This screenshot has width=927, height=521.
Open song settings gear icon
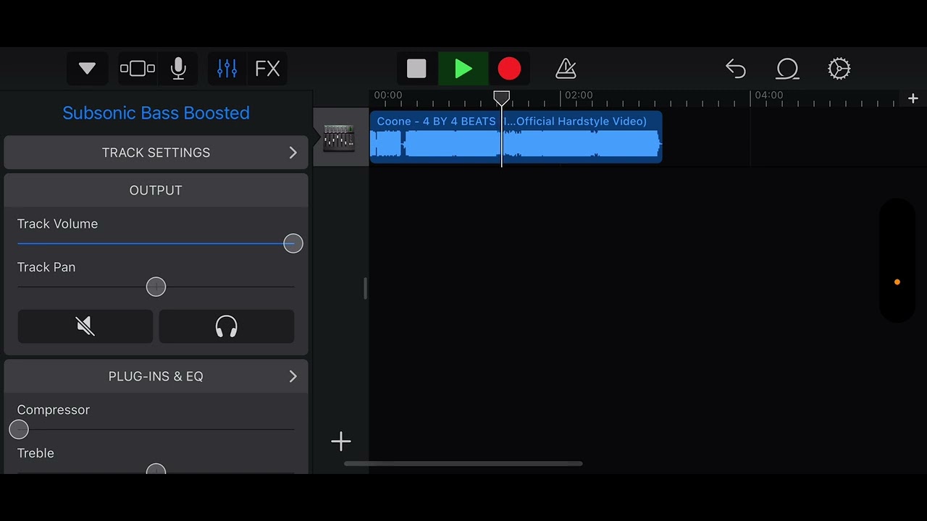pyautogui.click(x=839, y=69)
